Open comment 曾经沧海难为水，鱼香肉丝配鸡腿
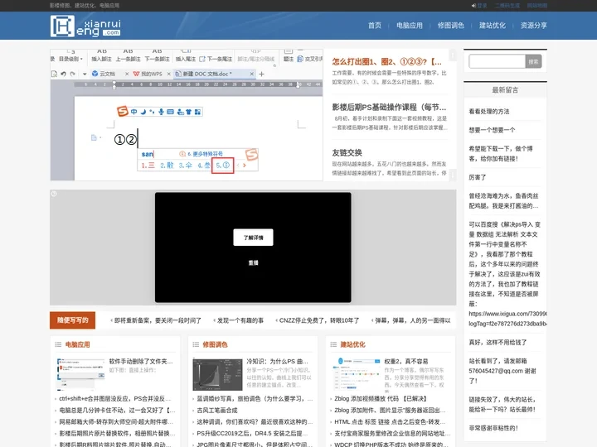This screenshot has height=447, width=597. [504, 200]
